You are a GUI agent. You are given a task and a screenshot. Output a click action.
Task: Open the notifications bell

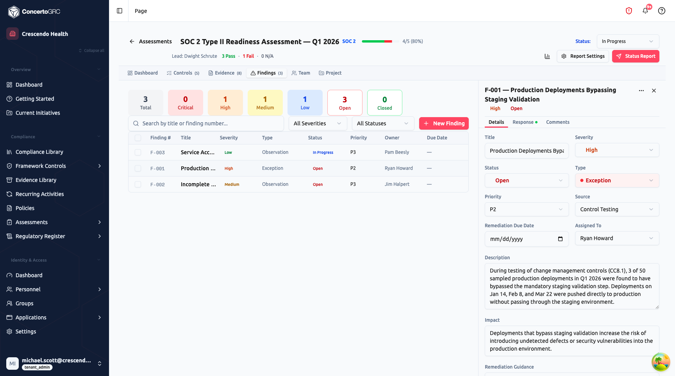(645, 11)
